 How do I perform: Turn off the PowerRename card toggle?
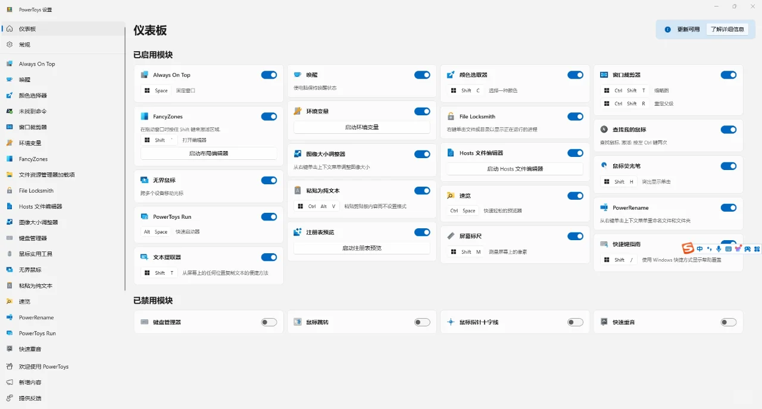click(729, 207)
